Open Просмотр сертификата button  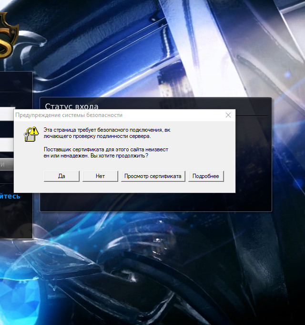153,176
